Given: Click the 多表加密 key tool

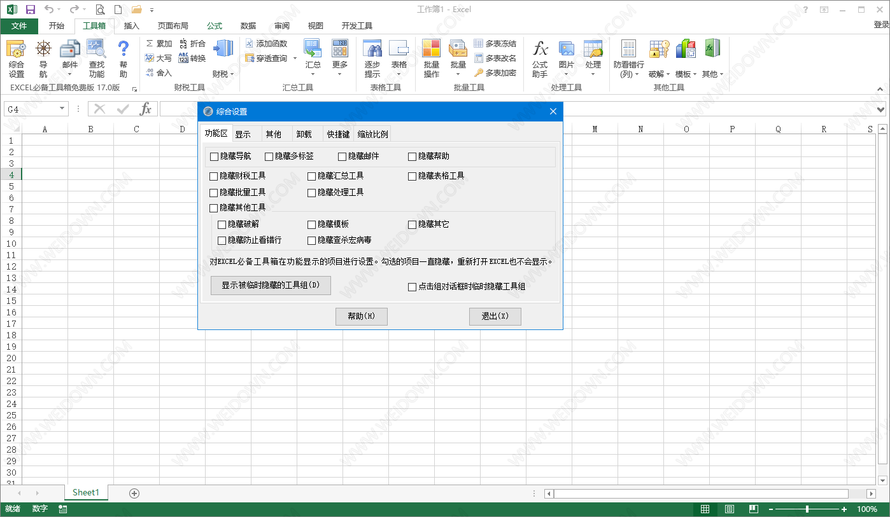Looking at the screenshot, I should (495, 73).
